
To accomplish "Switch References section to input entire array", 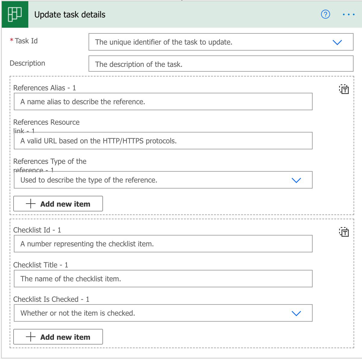I will (344, 89).
